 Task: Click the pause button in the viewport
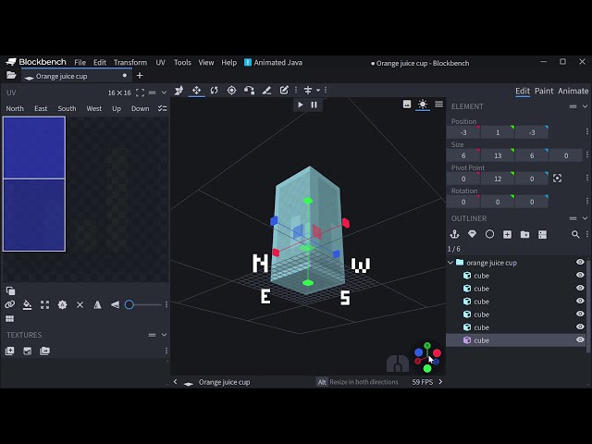(314, 105)
